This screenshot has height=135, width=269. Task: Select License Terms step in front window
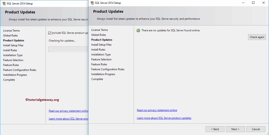pyautogui.click(x=100, y=30)
